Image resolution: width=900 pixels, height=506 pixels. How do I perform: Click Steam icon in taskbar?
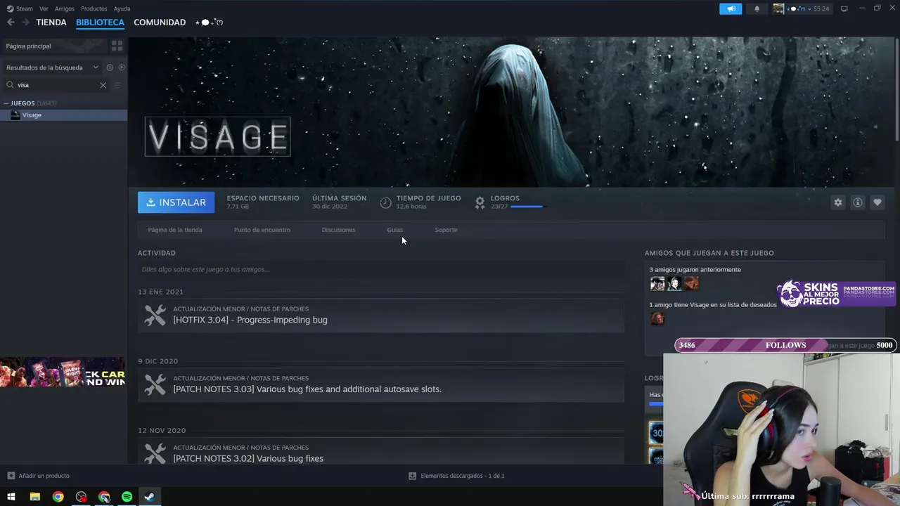(x=149, y=497)
